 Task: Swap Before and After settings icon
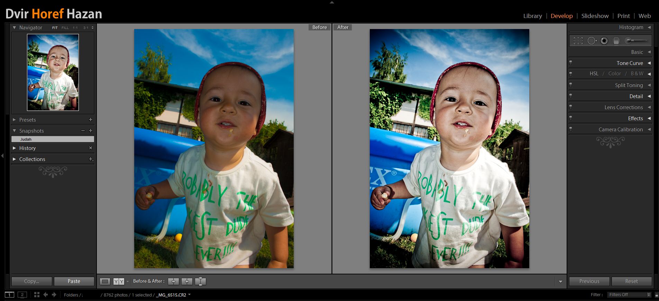click(200, 281)
